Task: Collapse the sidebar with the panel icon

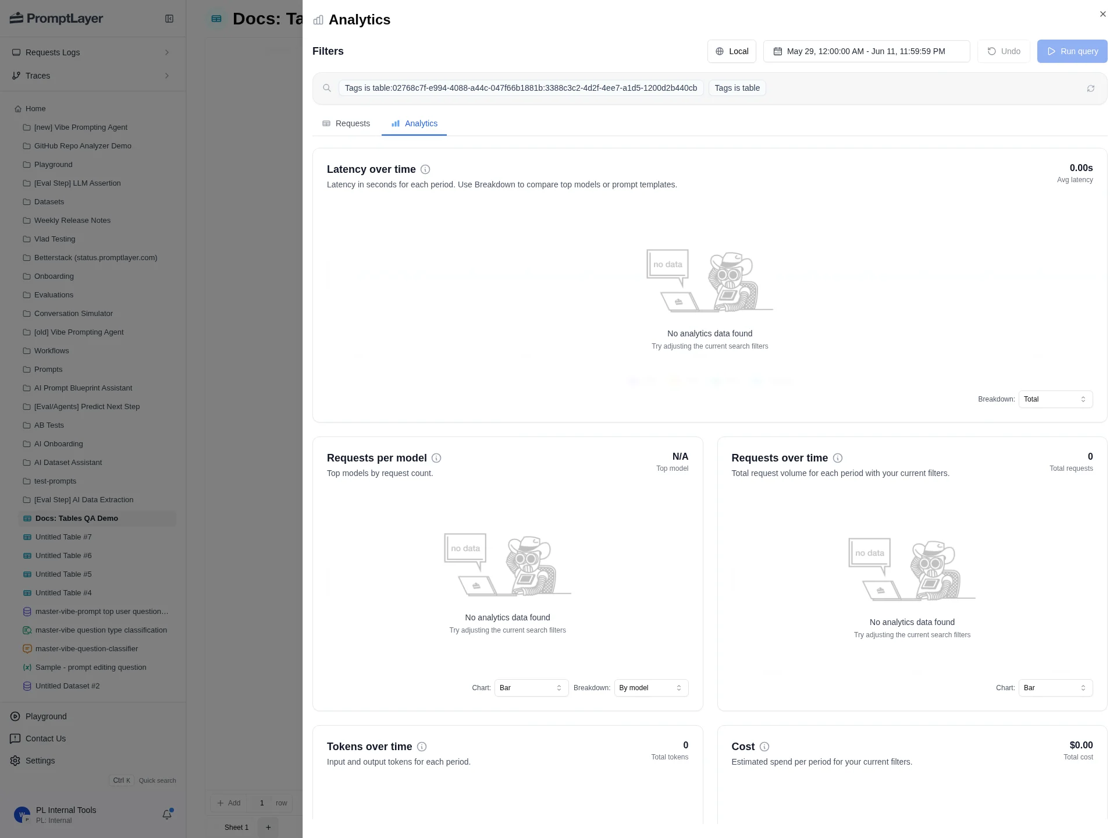Action: click(169, 19)
